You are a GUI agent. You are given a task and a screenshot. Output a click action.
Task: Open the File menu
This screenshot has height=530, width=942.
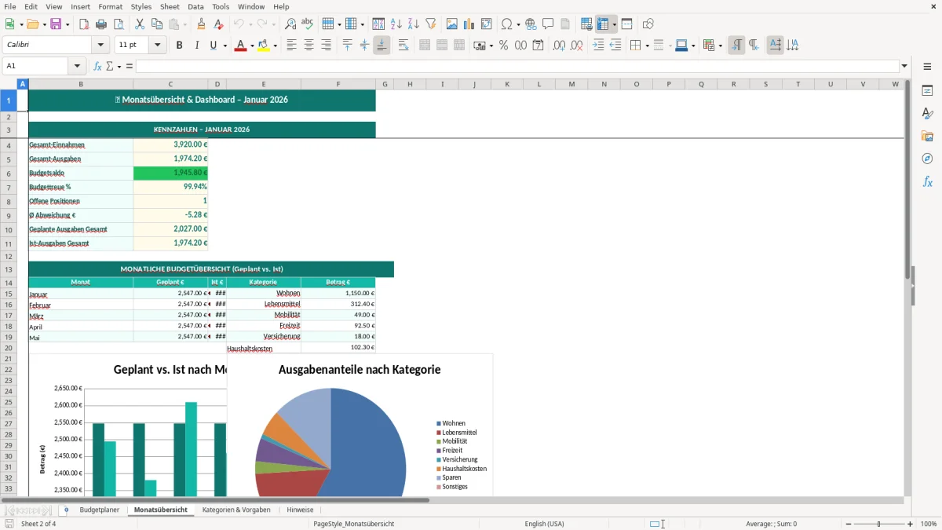coord(10,6)
